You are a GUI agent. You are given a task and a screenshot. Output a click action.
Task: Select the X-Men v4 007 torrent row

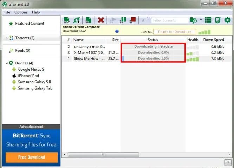click(147, 53)
